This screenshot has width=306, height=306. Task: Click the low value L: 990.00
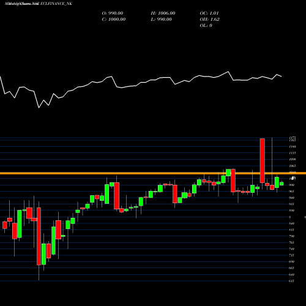[161, 19]
